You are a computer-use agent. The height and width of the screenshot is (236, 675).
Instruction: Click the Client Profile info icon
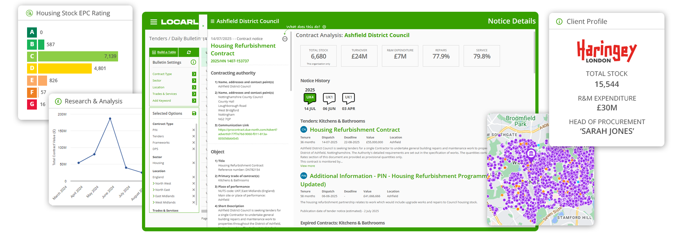pos(559,22)
